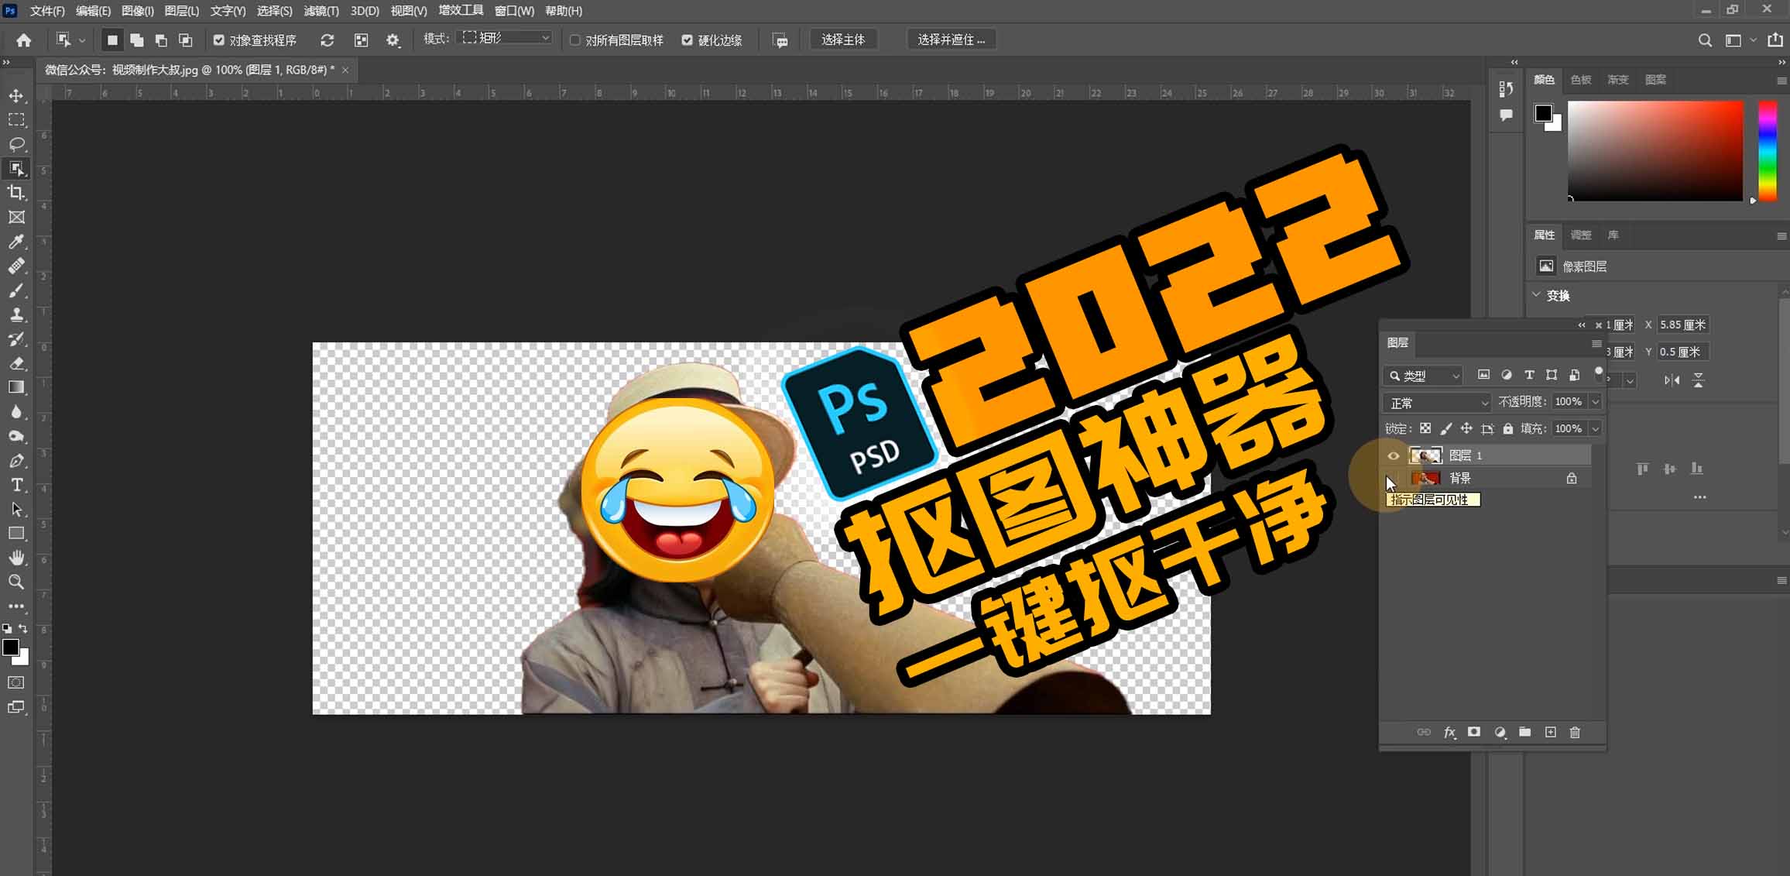Click flip horizontal button in properties
The image size is (1790, 876).
click(x=1672, y=380)
